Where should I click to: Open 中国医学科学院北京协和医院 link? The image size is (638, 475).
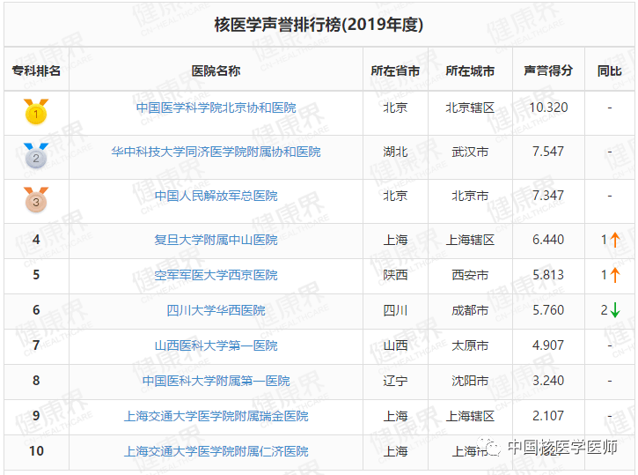click(216, 108)
